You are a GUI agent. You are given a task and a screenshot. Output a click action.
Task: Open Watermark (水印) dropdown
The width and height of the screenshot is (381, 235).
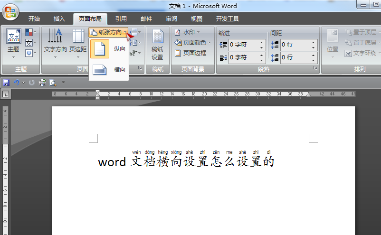coord(187,32)
